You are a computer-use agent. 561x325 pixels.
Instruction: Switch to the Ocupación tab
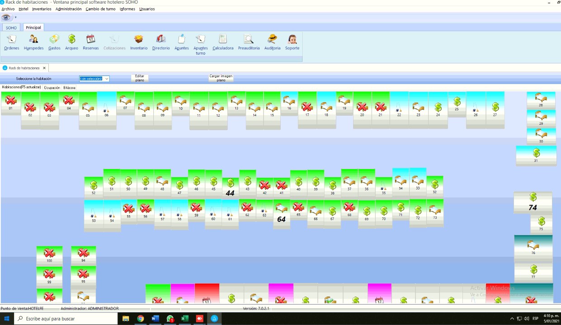[x=52, y=88]
